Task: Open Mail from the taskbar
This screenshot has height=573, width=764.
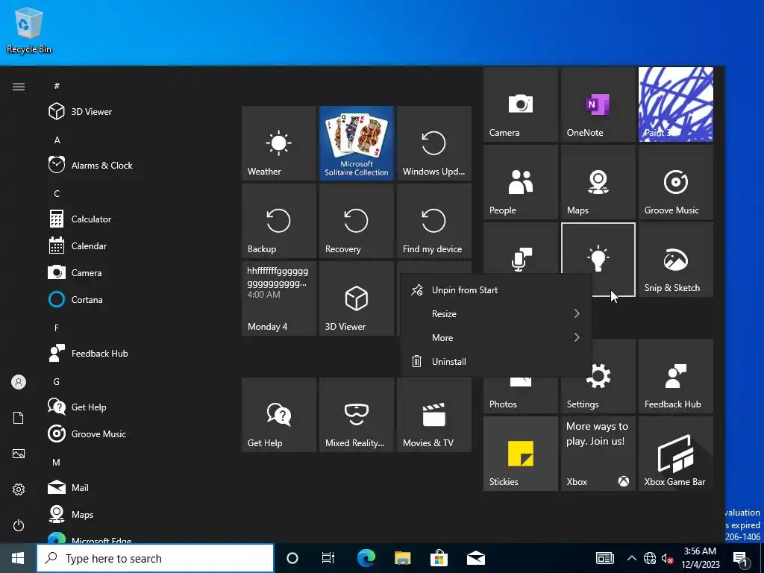Action: (x=475, y=558)
